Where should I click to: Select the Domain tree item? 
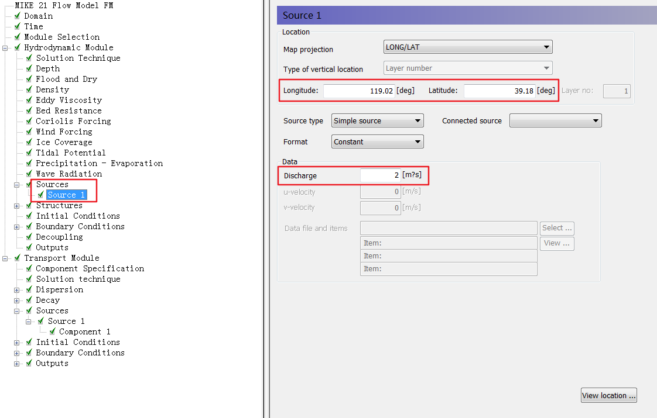pos(38,16)
